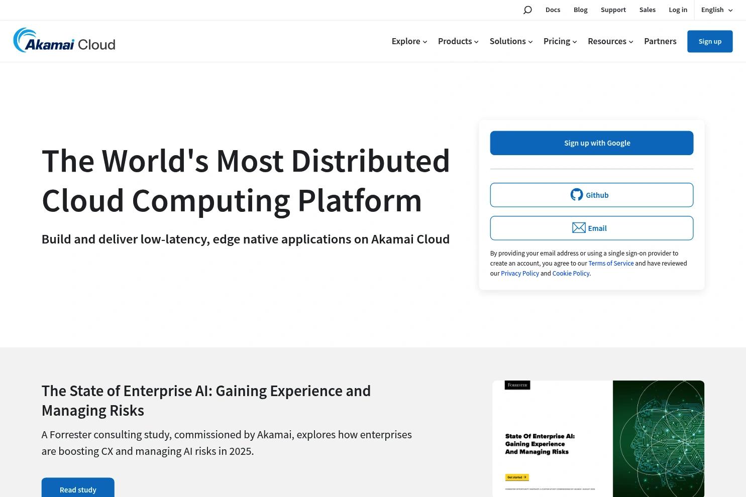This screenshot has height=497, width=746.
Task: Click Log in
Action: 678,10
